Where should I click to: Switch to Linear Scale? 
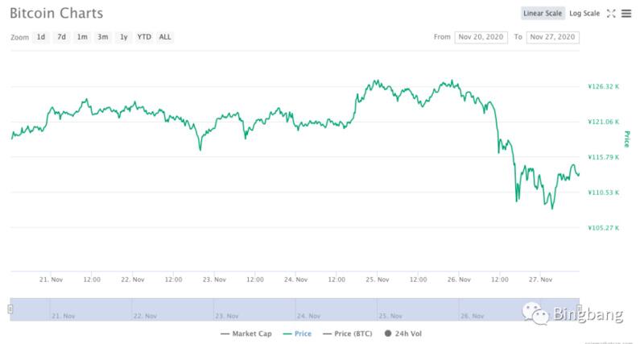pyautogui.click(x=543, y=14)
